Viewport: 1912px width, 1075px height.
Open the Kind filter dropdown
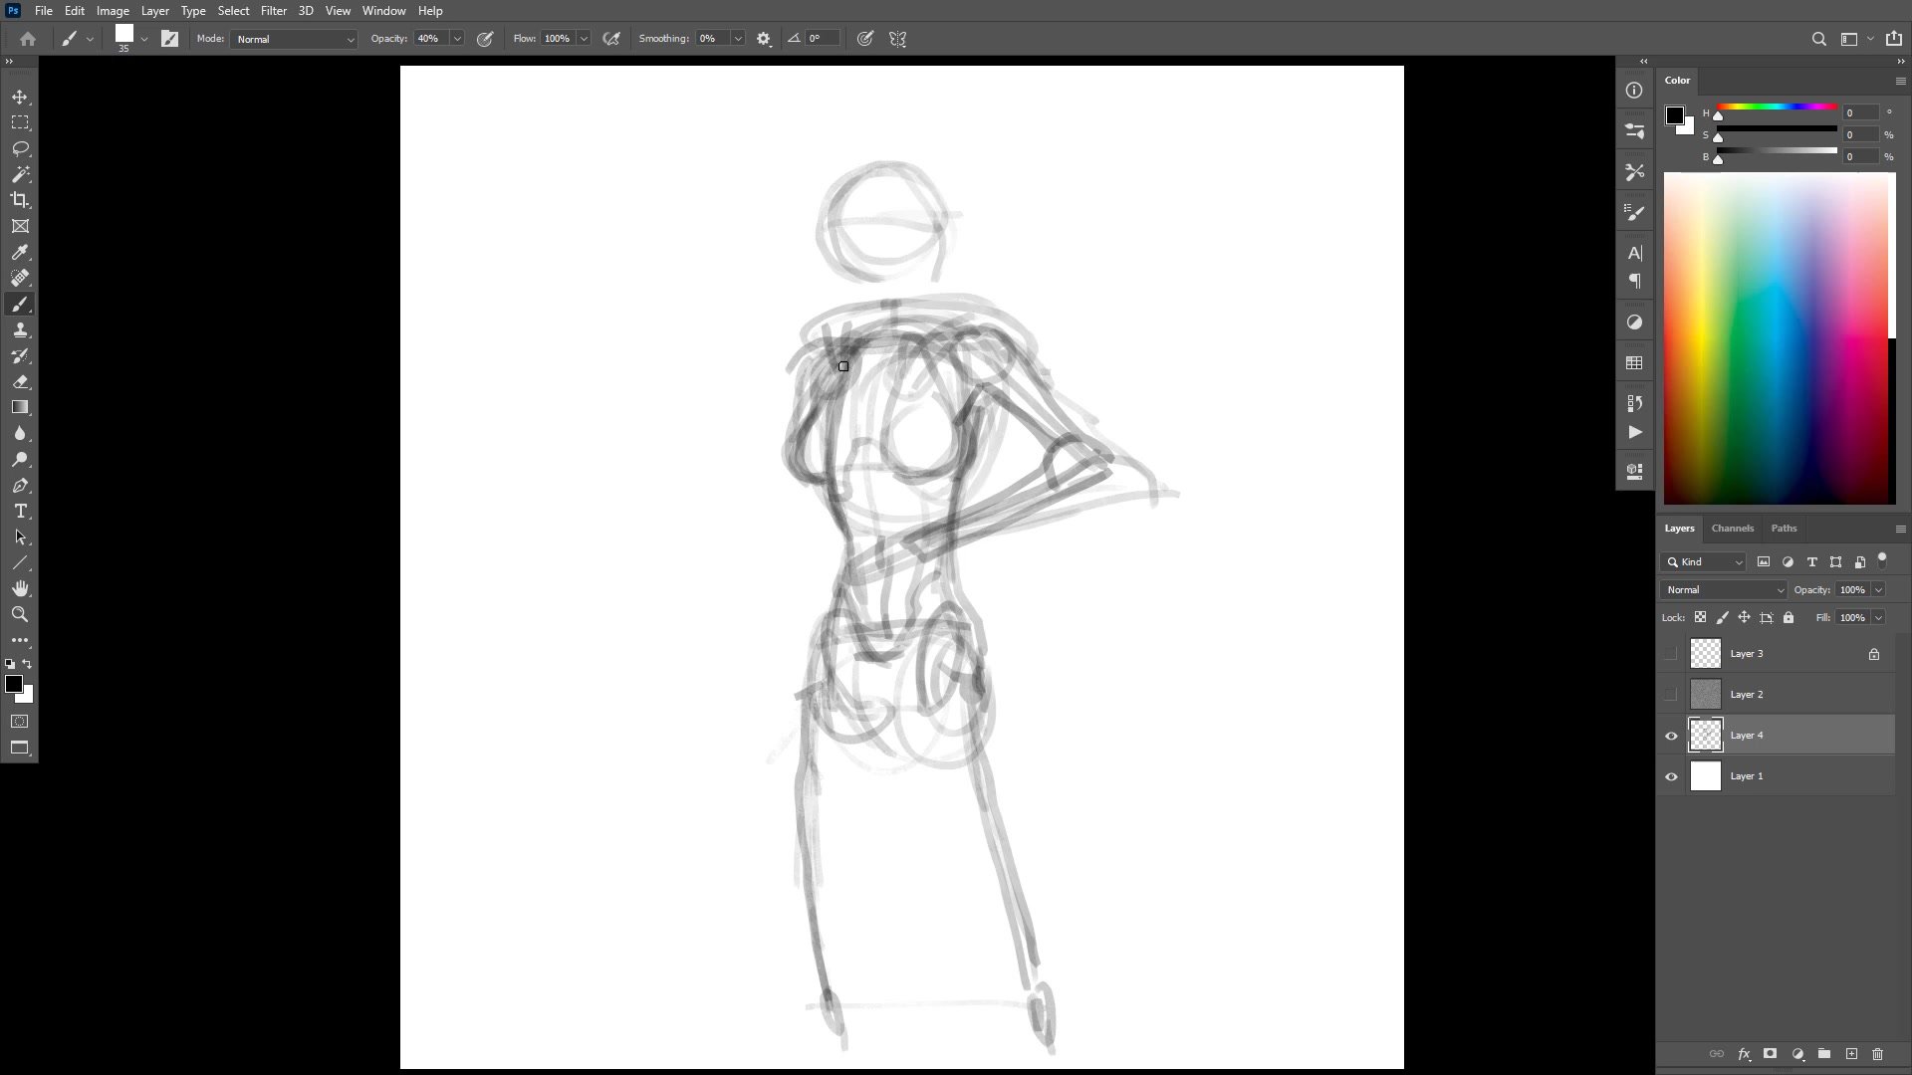tap(1703, 562)
